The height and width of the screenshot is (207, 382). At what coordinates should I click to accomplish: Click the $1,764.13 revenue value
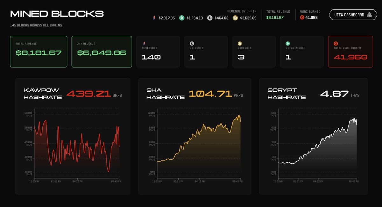click(195, 18)
